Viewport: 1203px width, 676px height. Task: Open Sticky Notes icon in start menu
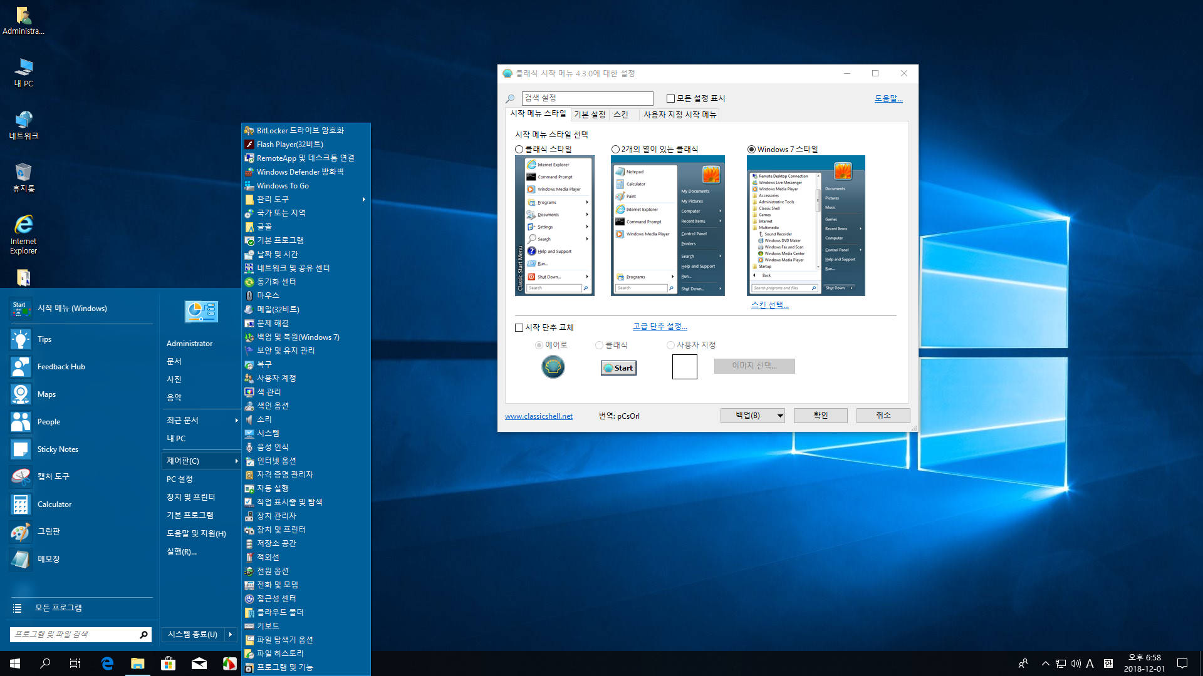click(x=21, y=449)
